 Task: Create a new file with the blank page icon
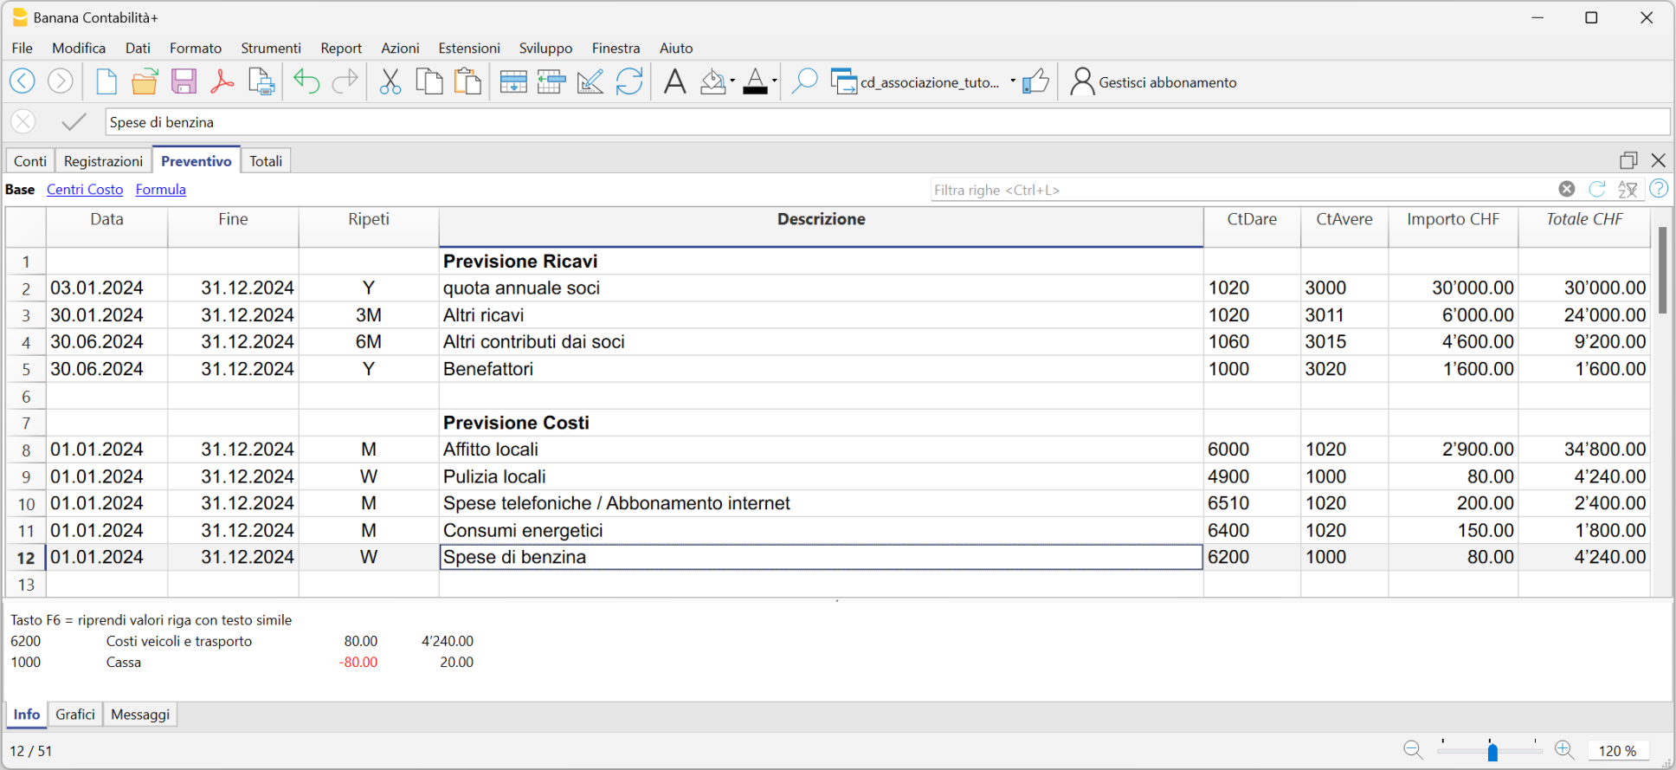pyautogui.click(x=106, y=81)
